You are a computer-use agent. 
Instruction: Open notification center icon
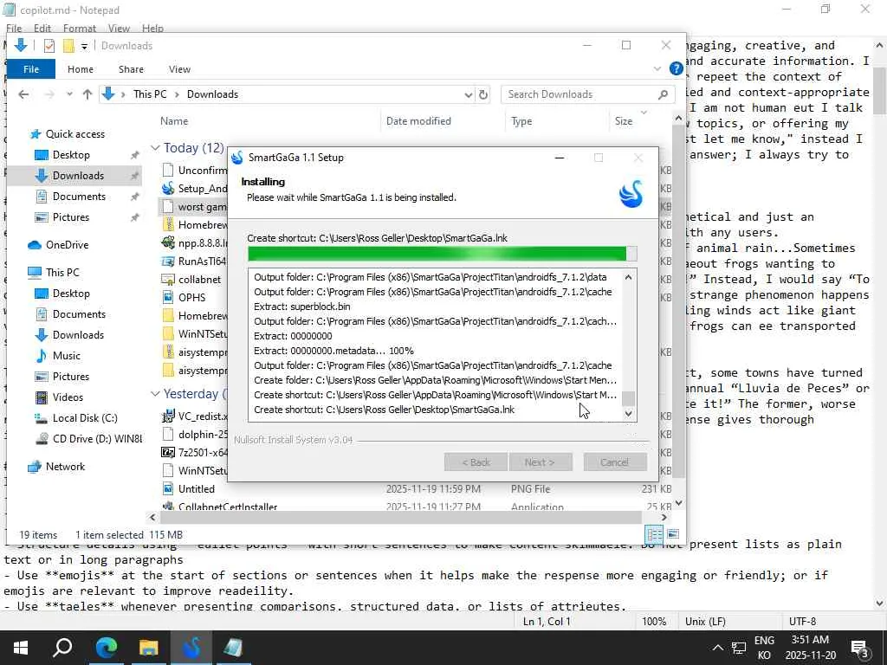860,648
